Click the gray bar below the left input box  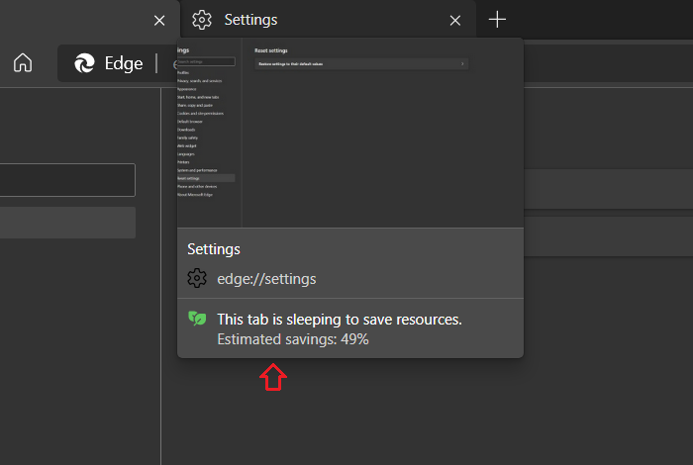coord(67,223)
